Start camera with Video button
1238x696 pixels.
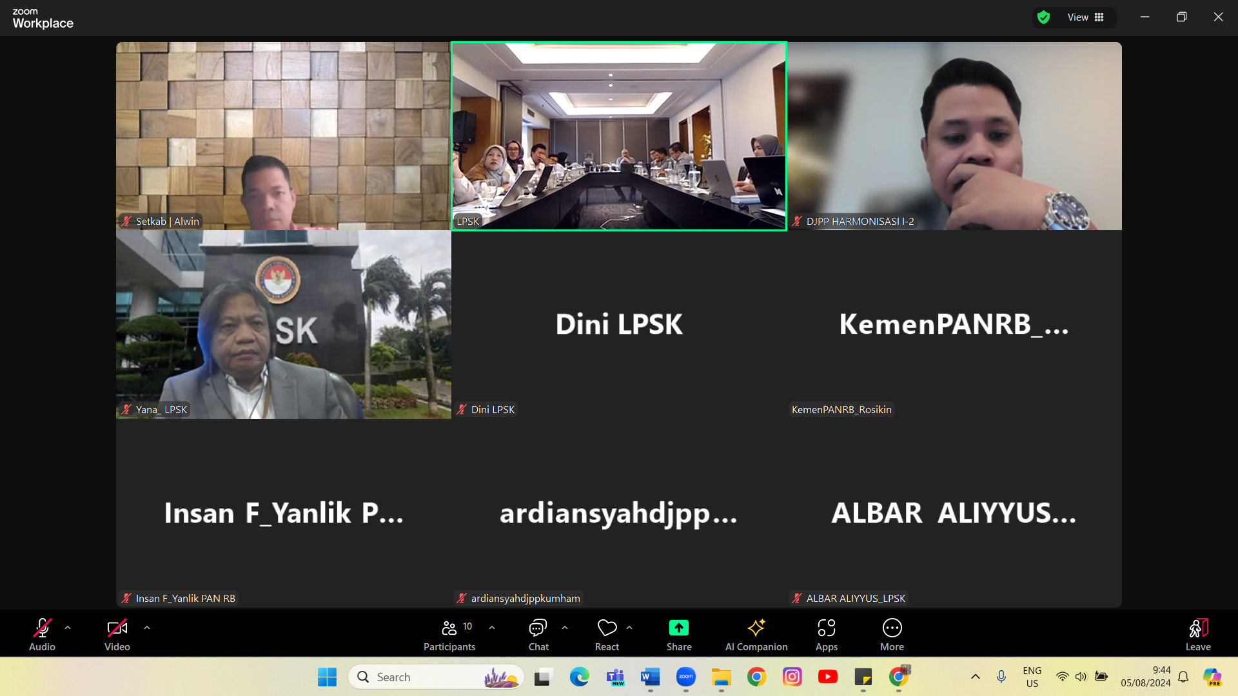(x=117, y=634)
